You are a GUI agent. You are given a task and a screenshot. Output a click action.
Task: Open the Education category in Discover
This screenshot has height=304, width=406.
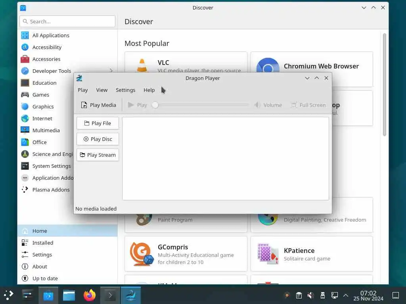click(x=46, y=83)
